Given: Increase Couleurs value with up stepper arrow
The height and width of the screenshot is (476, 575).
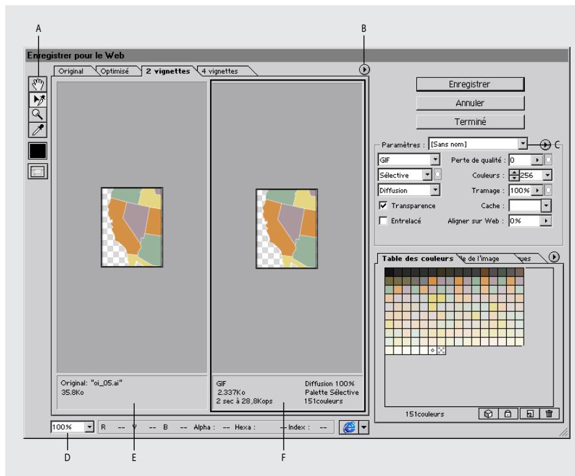Looking at the screenshot, I should coord(515,172).
